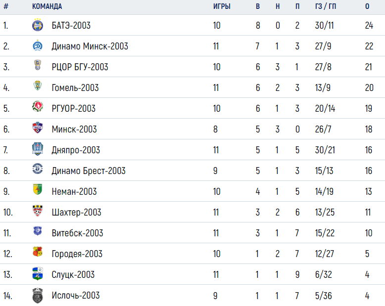Sort standings by the О points header
The width and height of the screenshot is (385, 306).
coord(367,6)
